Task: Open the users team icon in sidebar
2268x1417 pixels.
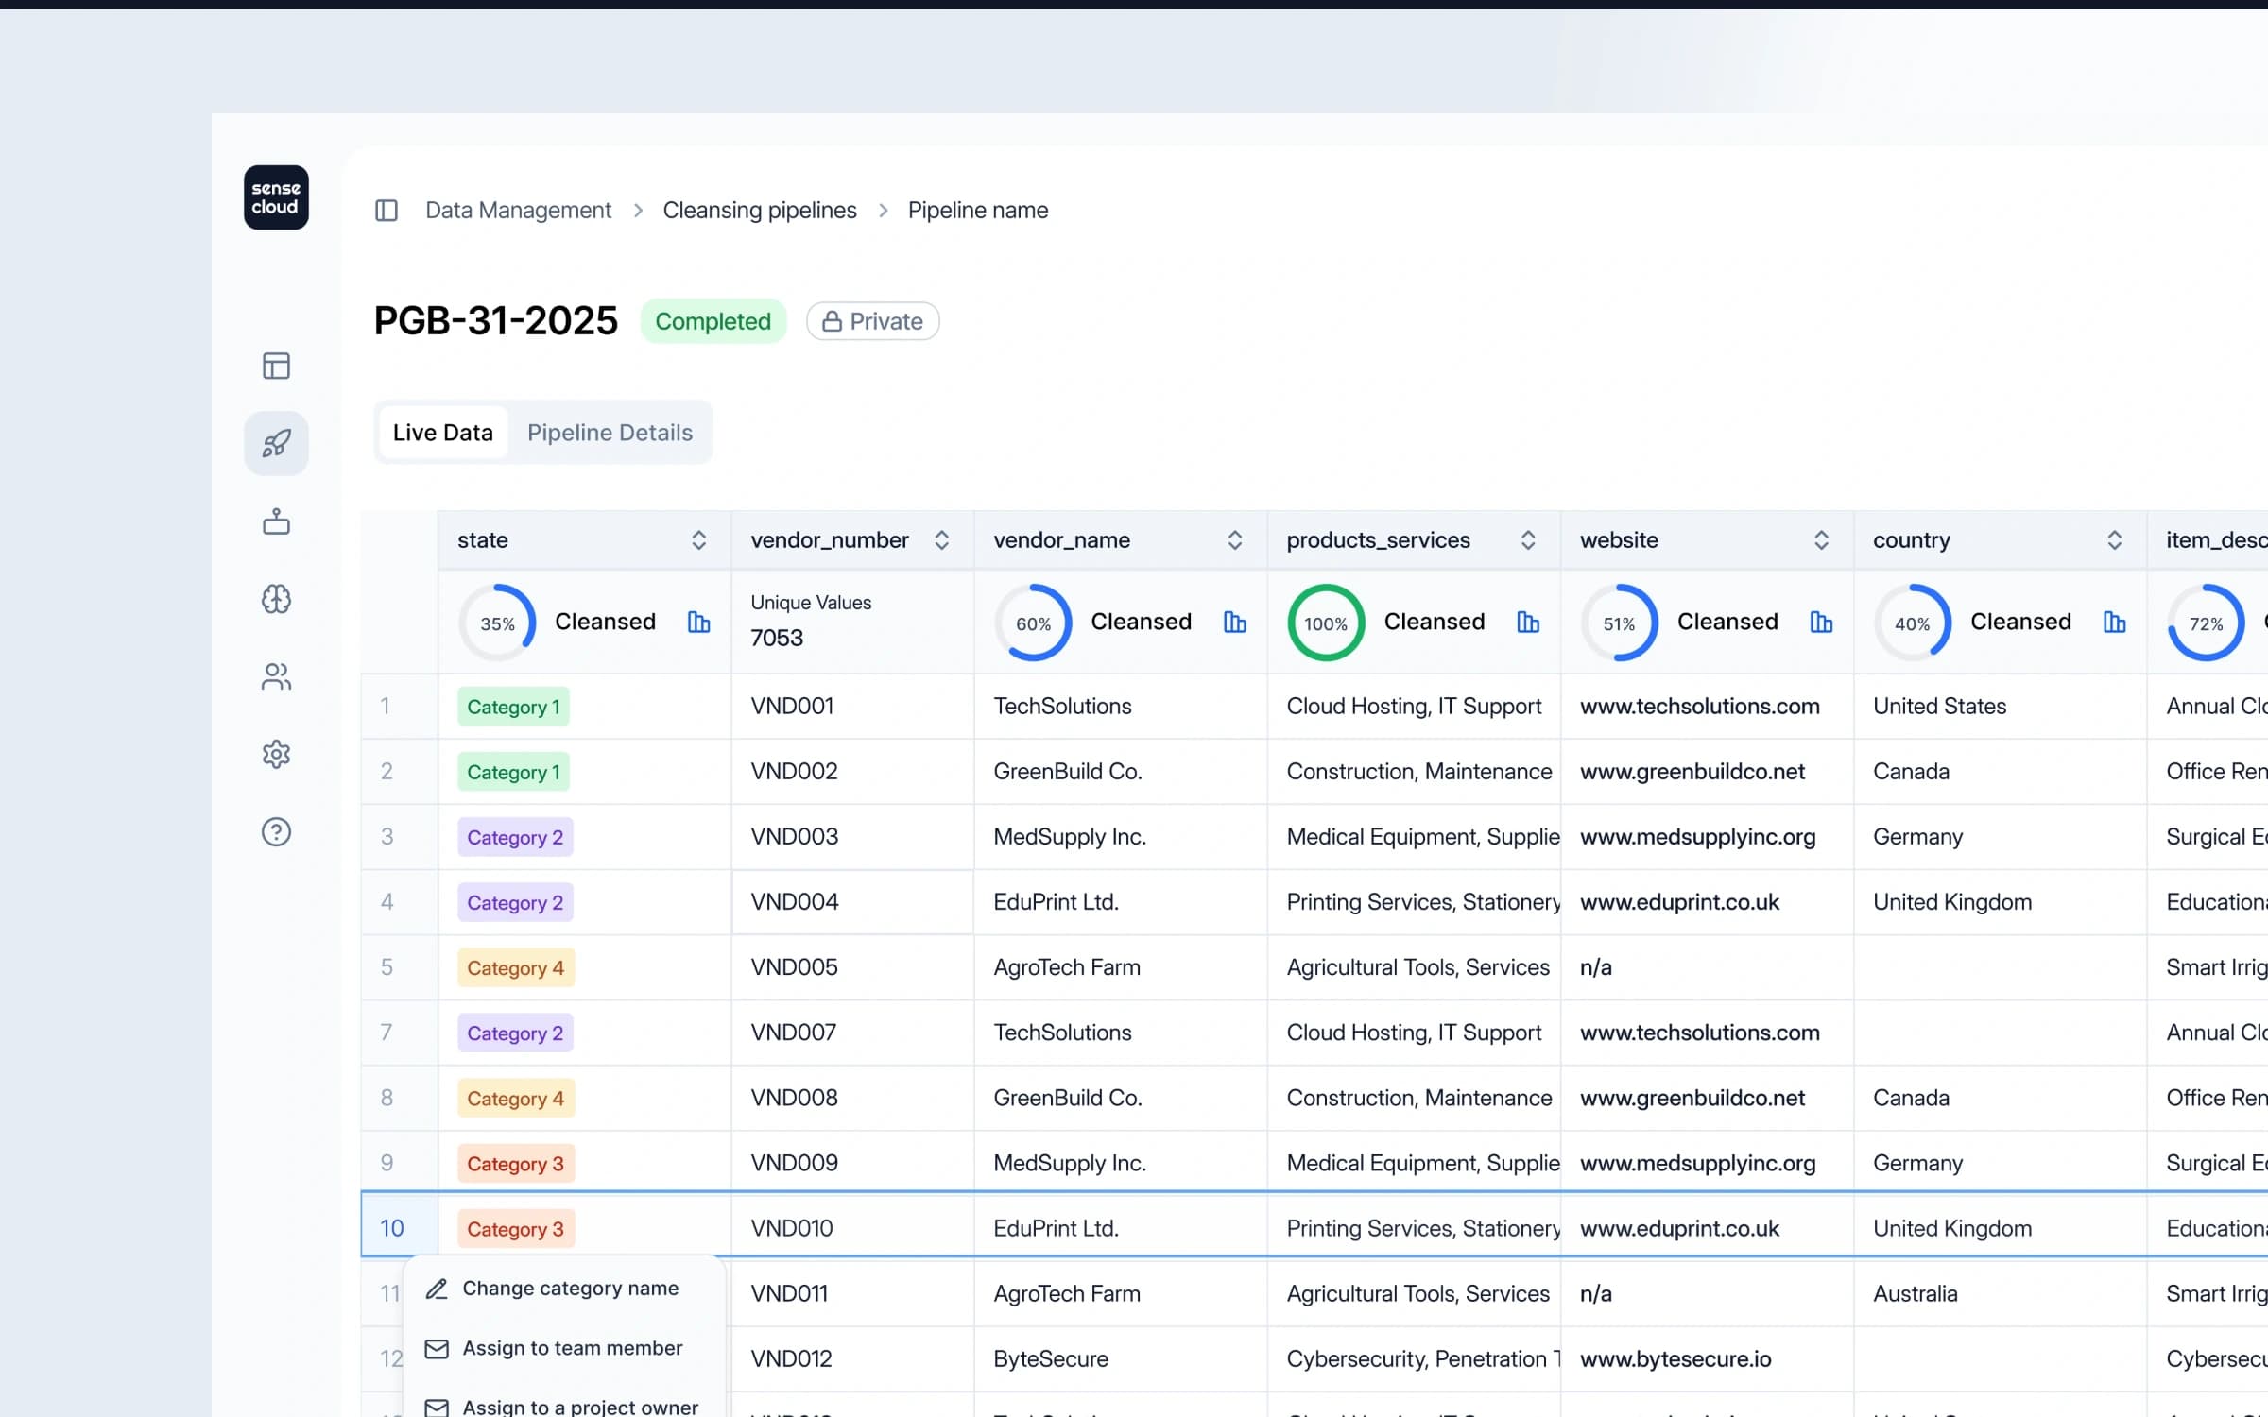Action: pyautogui.click(x=276, y=676)
